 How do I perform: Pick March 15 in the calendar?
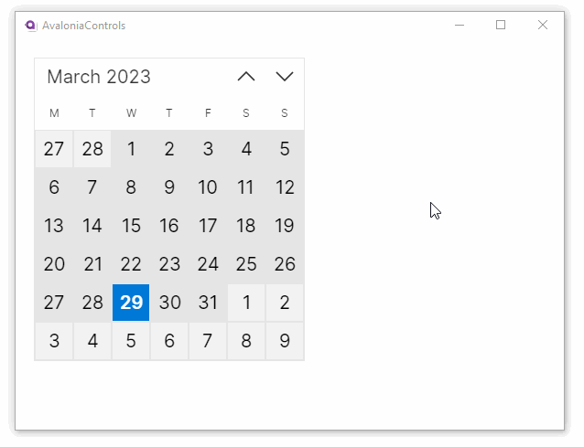point(131,226)
